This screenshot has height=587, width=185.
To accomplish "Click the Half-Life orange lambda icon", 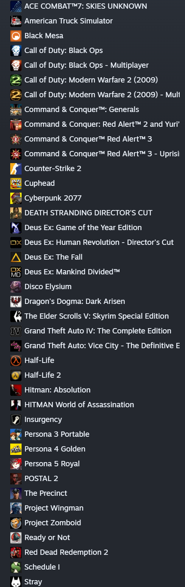I will [x=16, y=361].
